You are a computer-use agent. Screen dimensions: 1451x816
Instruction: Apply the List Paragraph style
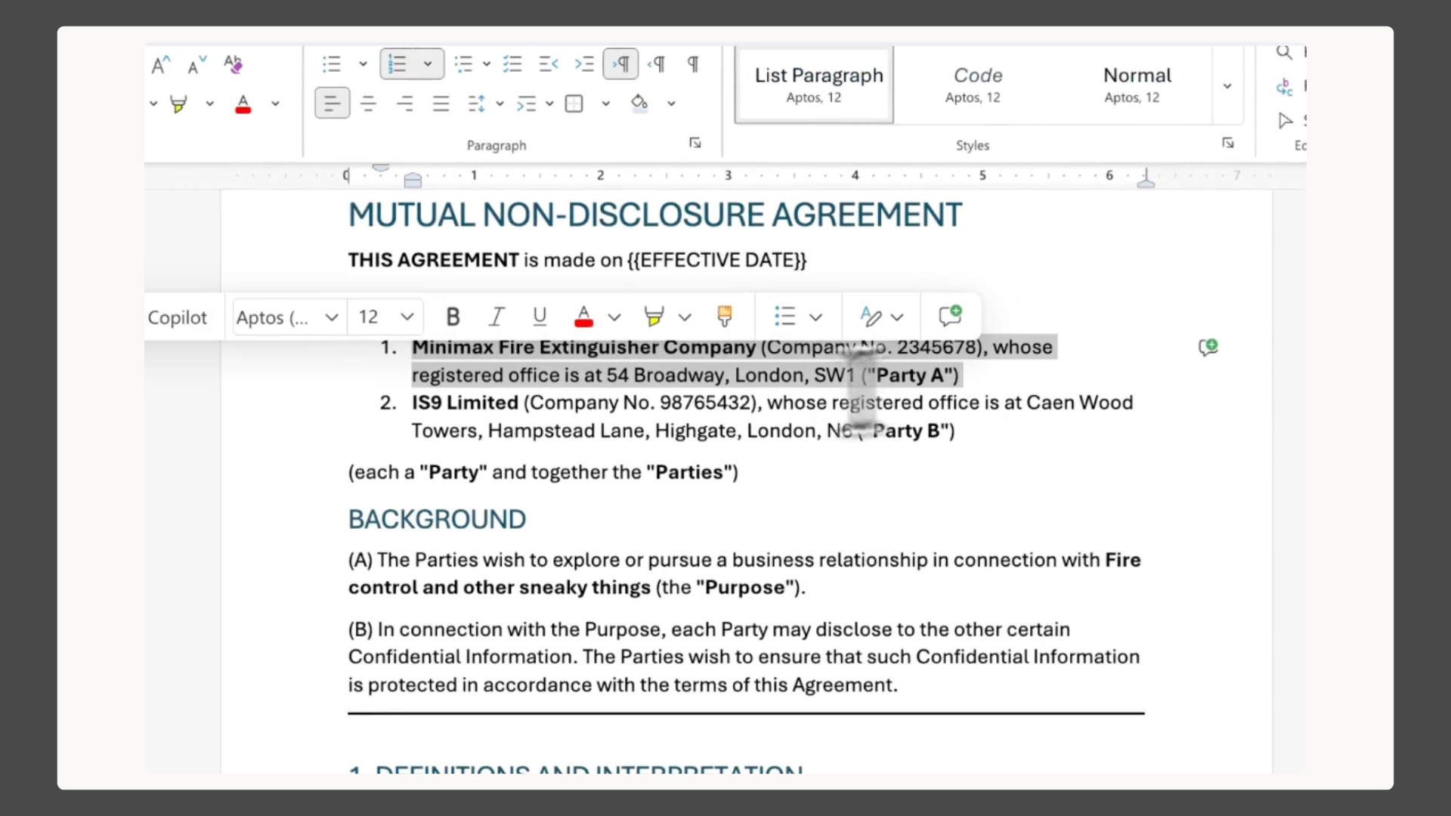click(815, 85)
